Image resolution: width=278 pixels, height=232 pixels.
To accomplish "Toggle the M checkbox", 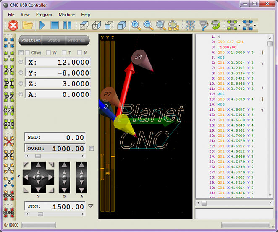I will point(80,52).
